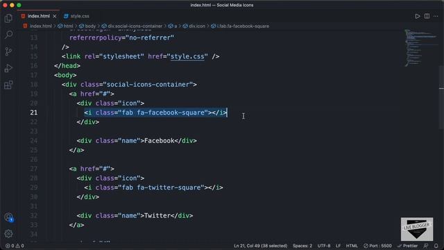
Task: Open the Manage gear menu
Action: click(x=8, y=233)
